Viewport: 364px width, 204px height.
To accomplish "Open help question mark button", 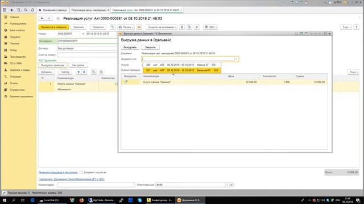I will [357, 27].
